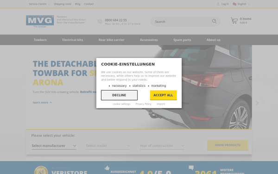The height and width of the screenshot is (174, 278).
Task: Open the Electrical kits menu
Action: coord(73,40)
